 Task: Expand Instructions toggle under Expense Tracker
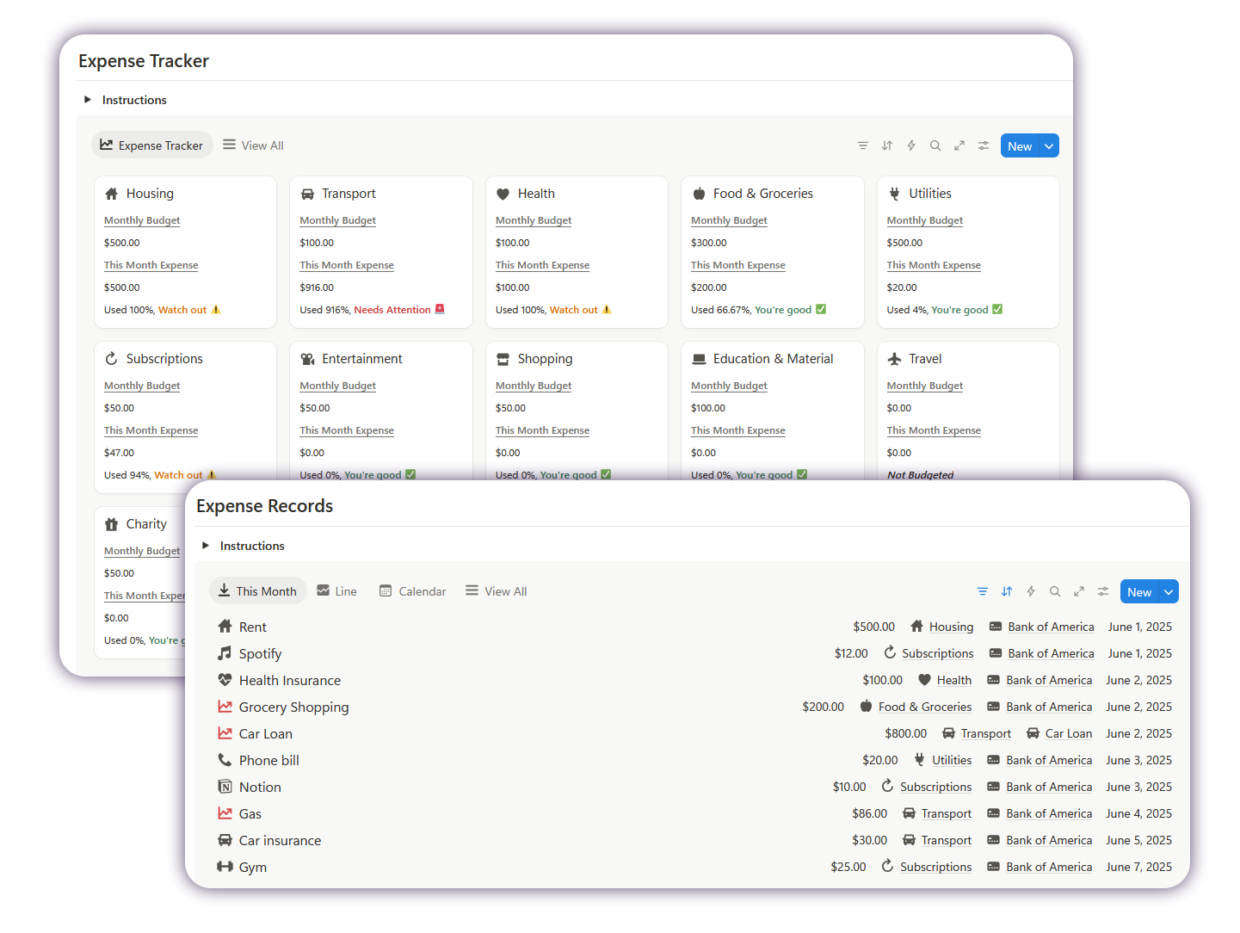click(88, 100)
